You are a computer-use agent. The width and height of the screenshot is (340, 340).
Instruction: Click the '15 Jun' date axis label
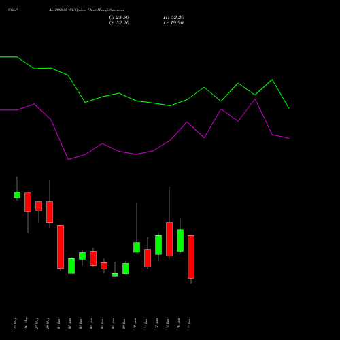[167, 324]
